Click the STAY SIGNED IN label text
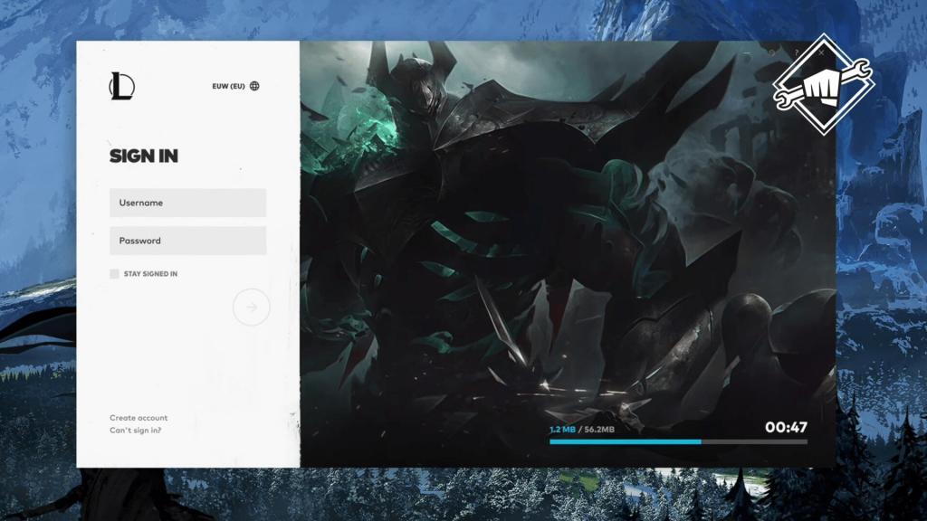This screenshot has height=521, width=927. (x=150, y=273)
